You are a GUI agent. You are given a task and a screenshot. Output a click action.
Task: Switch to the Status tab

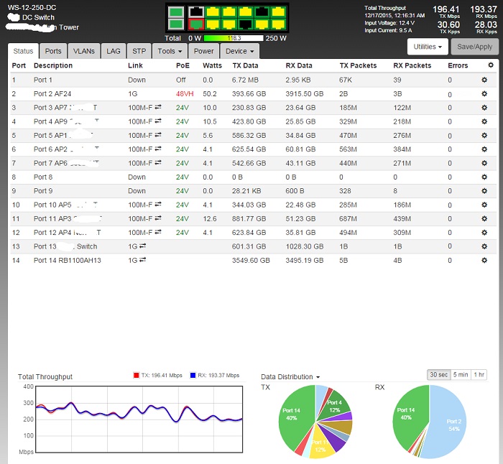23,51
